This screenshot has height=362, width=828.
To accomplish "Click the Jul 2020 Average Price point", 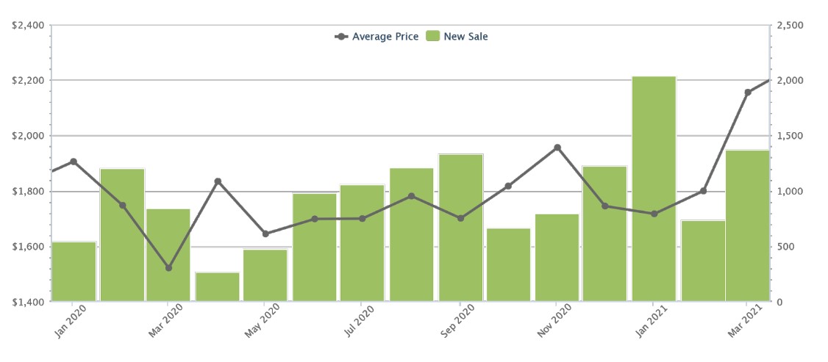I will (x=362, y=218).
